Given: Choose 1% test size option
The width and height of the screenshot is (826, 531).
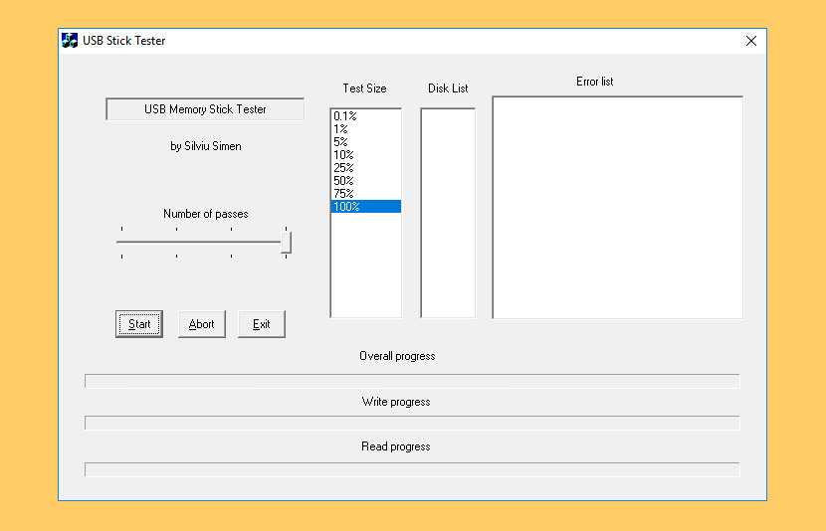Looking at the screenshot, I should pos(341,129).
